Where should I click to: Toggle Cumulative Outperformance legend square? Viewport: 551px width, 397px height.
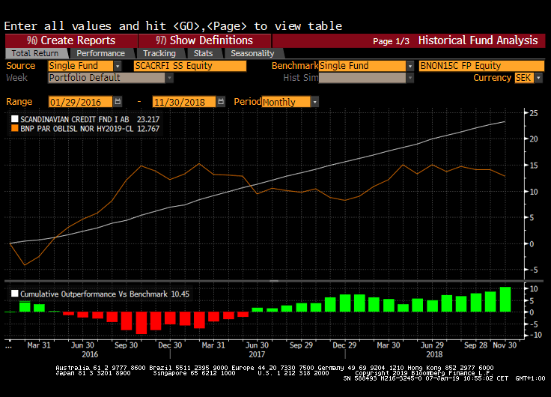point(15,294)
